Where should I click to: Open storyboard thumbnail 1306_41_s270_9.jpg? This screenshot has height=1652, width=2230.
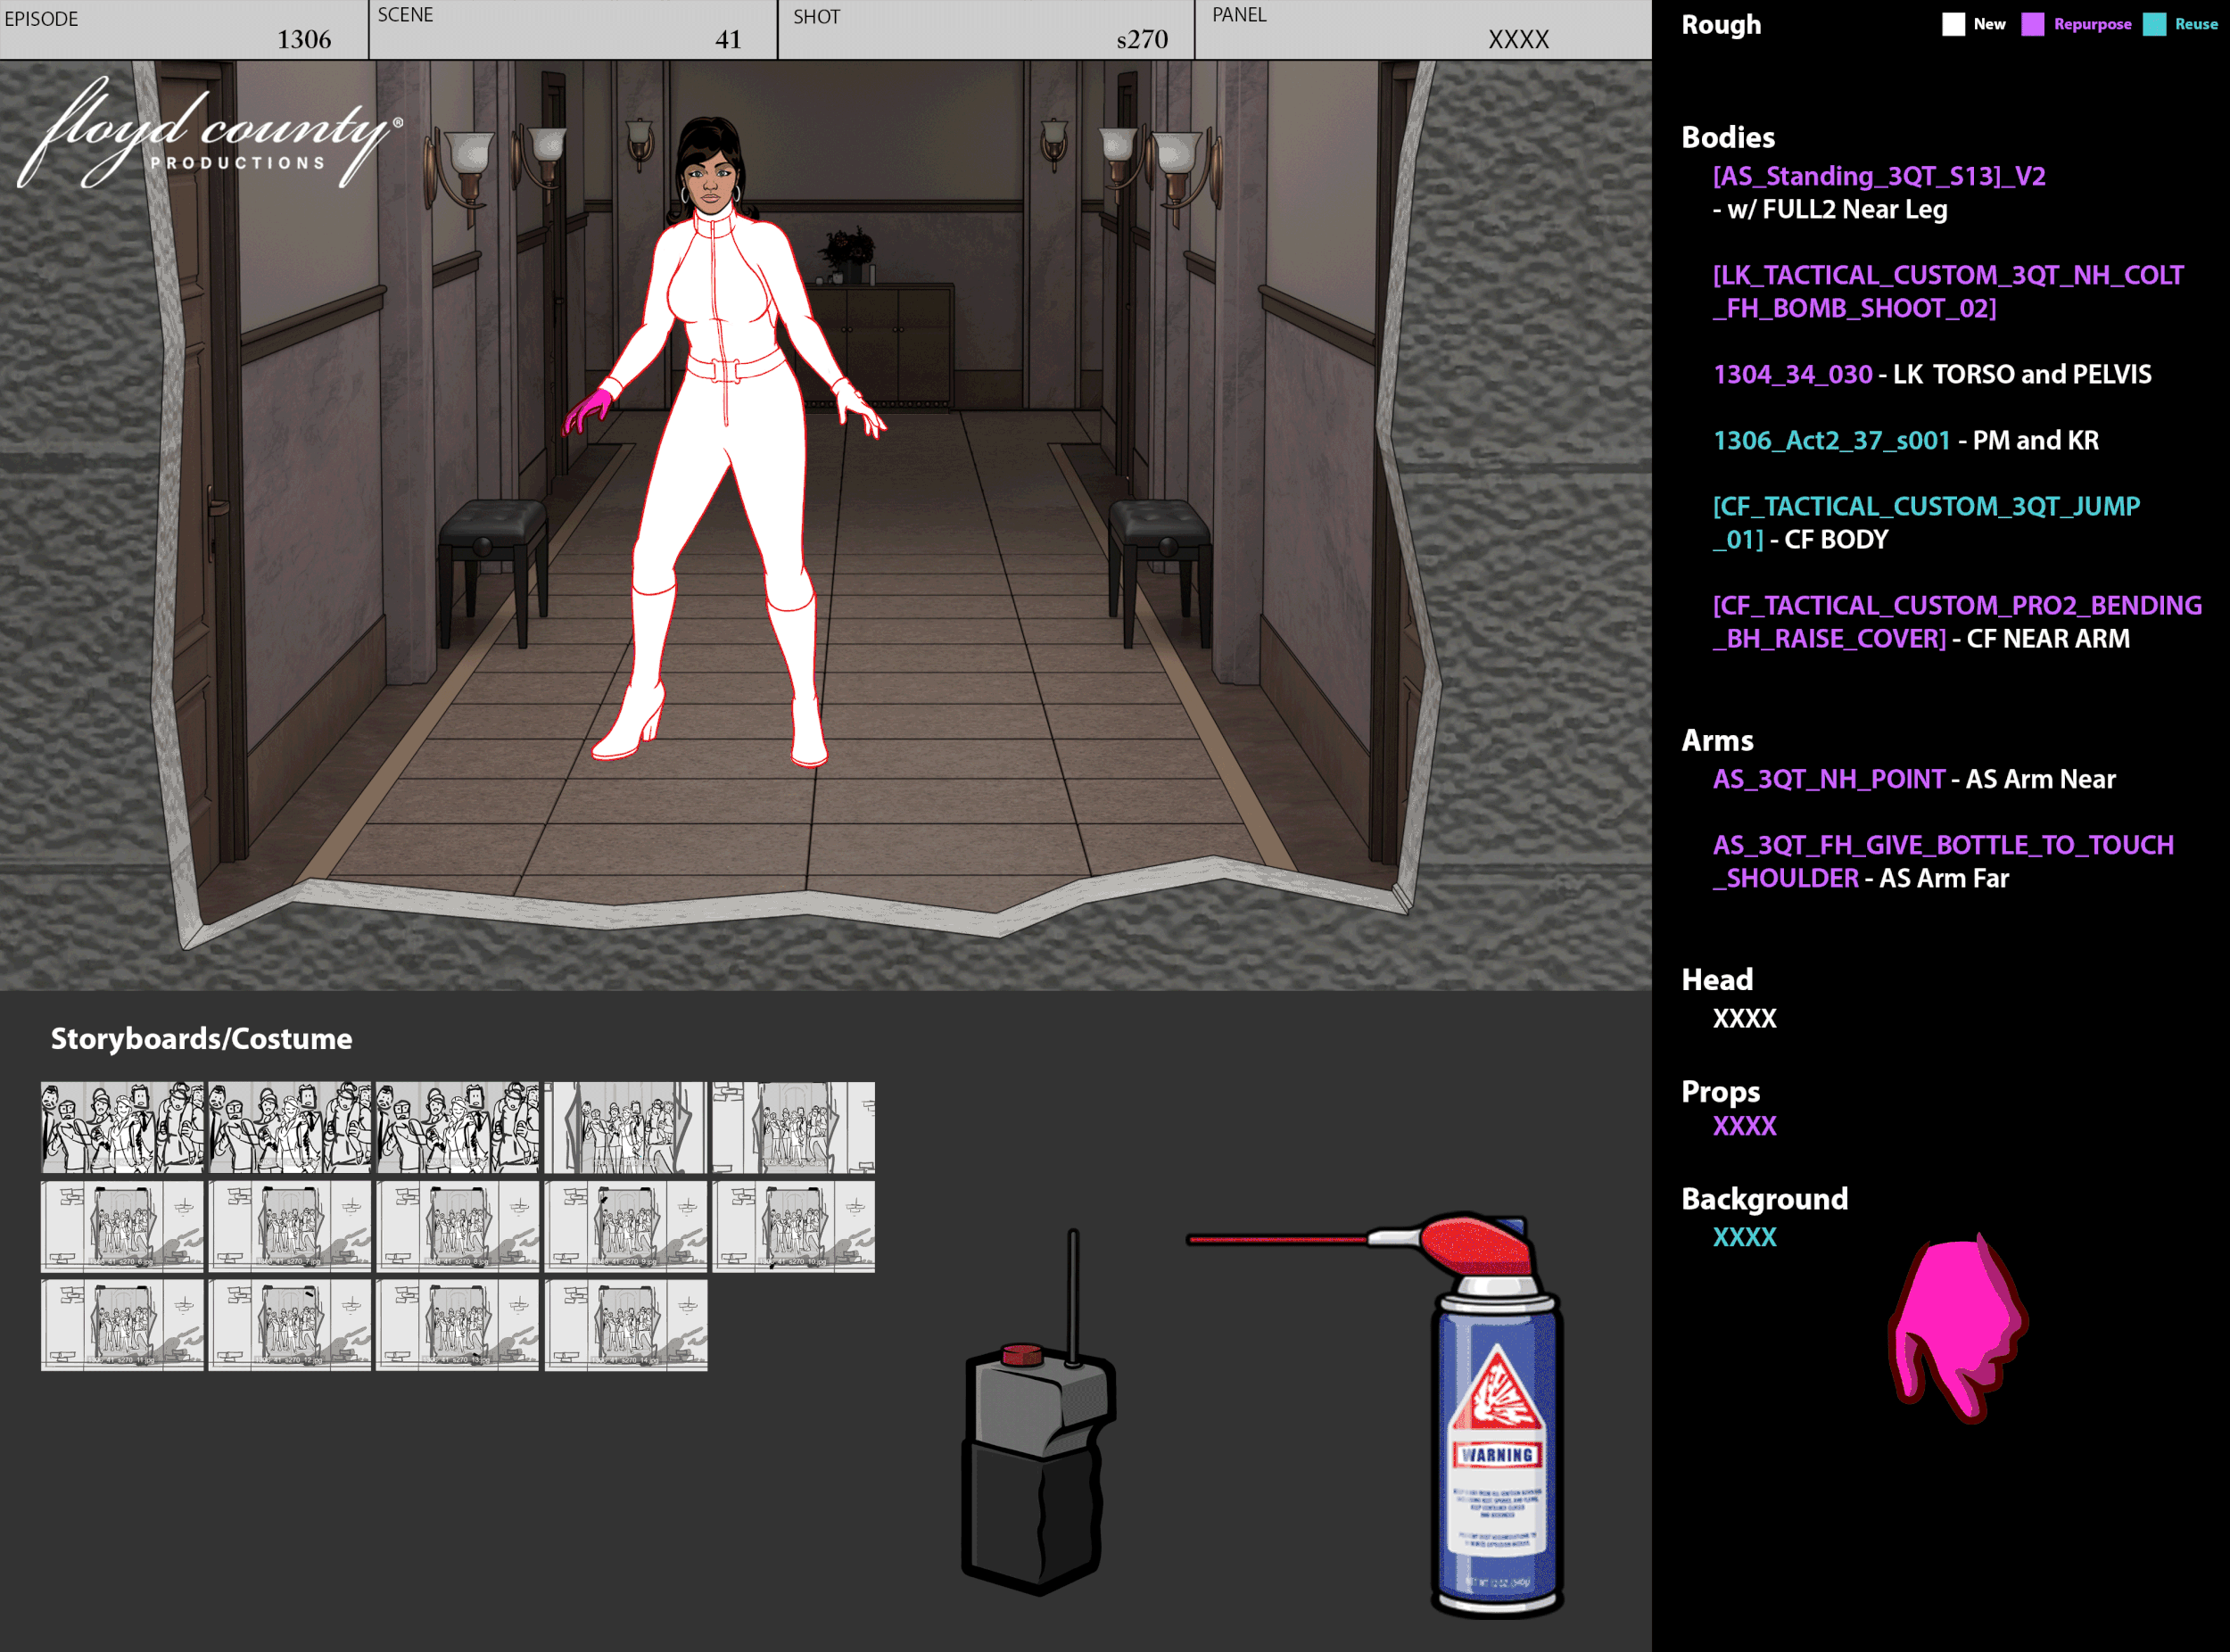click(x=626, y=1226)
